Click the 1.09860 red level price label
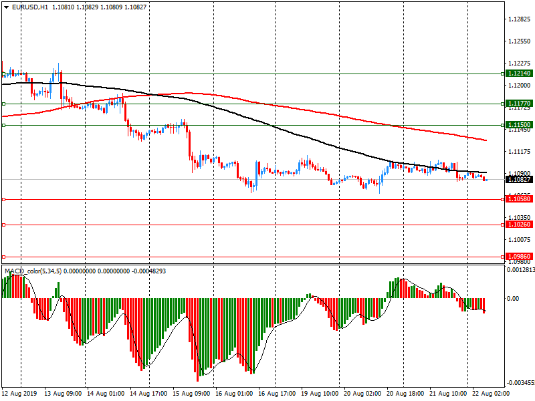 (520, 257)
